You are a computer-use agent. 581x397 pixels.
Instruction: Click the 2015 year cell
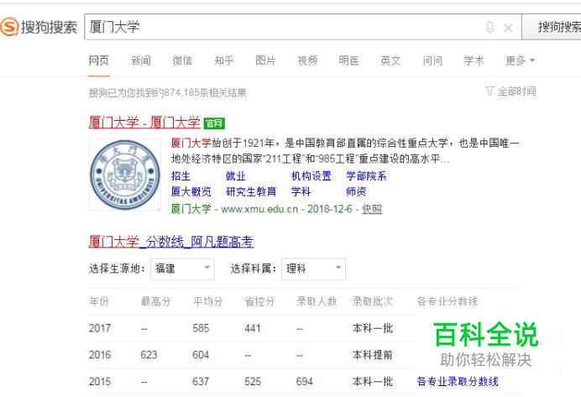coord(100,381)
